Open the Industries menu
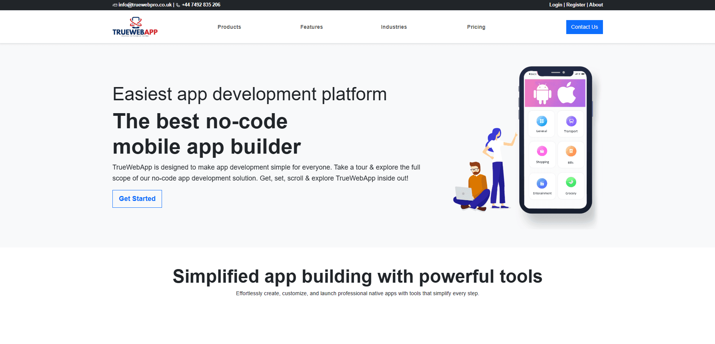This screenshot has width=715, height=344. [394, 27]
